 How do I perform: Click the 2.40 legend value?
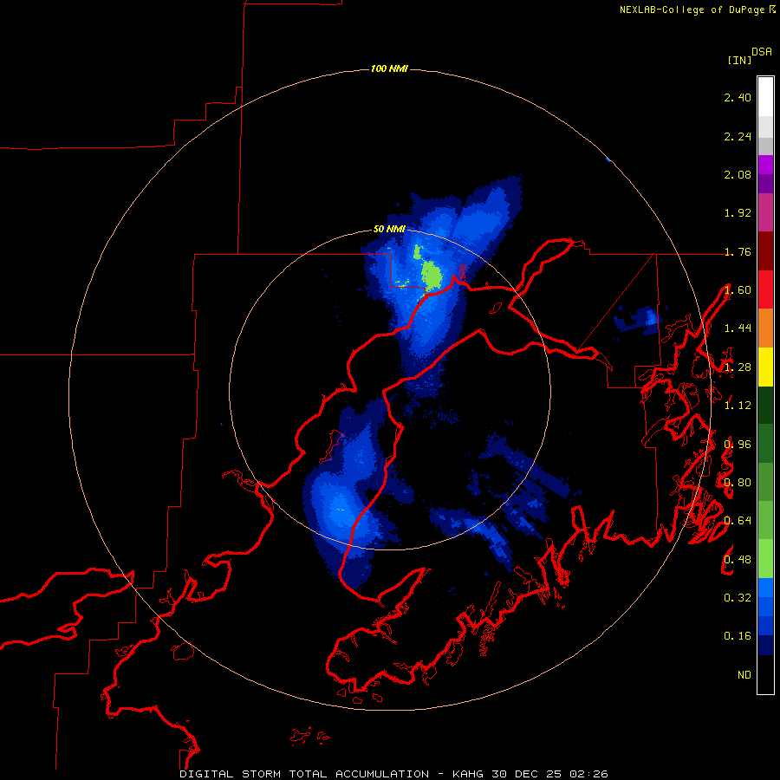738,97
